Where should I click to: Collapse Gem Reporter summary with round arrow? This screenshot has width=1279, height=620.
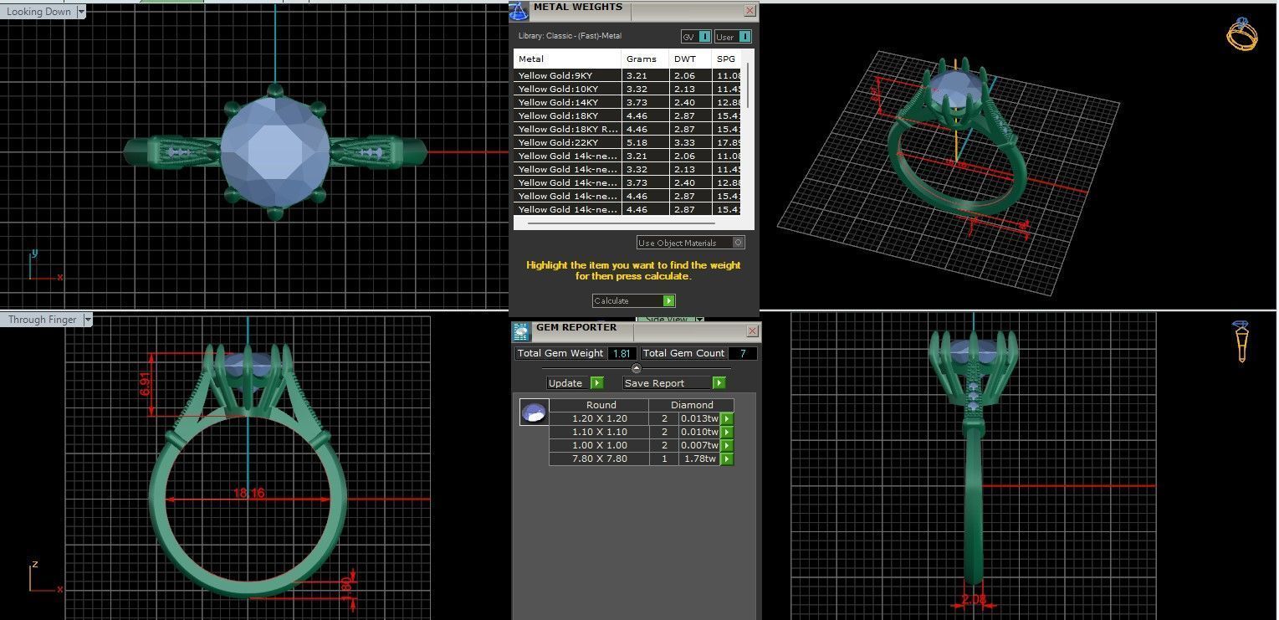pyautogui.click(x=636, y=368)
